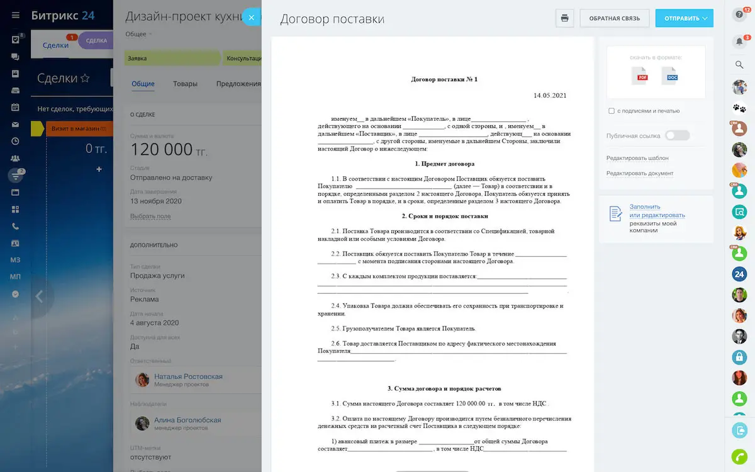Viewport: 755px width, 472px height.
Task: Open the Bitrix24 app icon in right rail
Action: (739, 274)
